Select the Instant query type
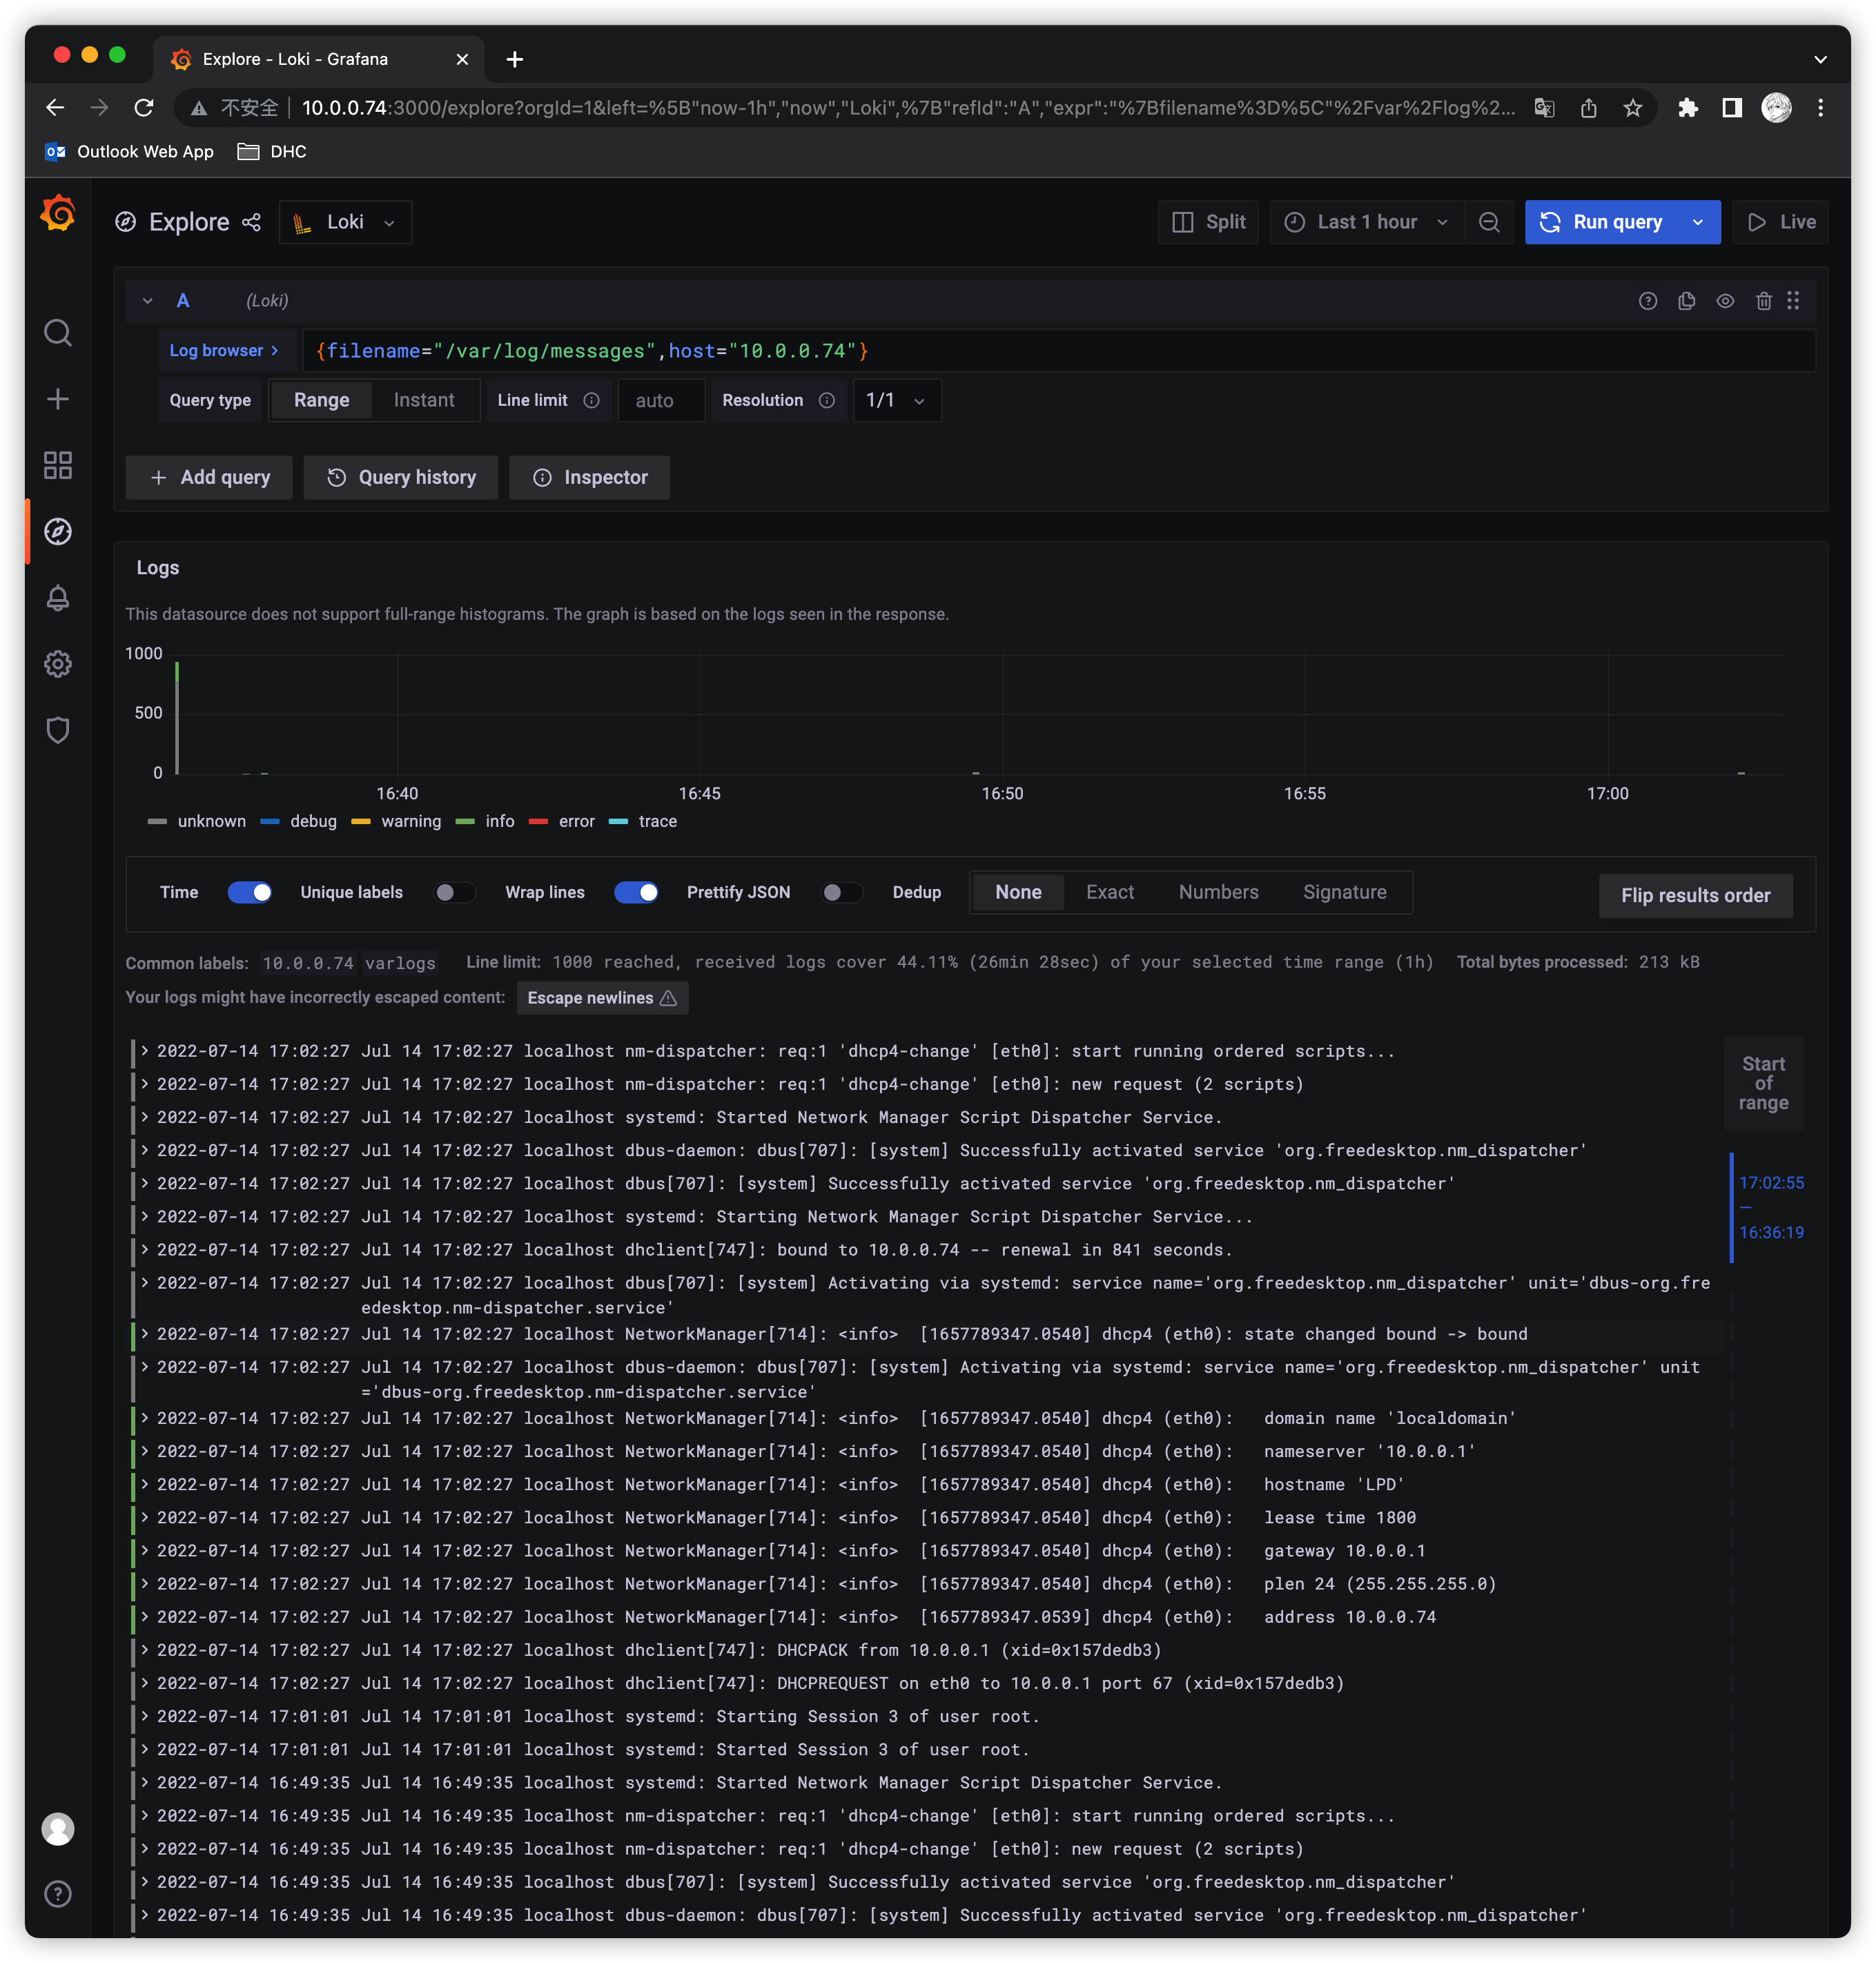The height and width of the screenshot is (1963, 1876). (x=424, y=400)
